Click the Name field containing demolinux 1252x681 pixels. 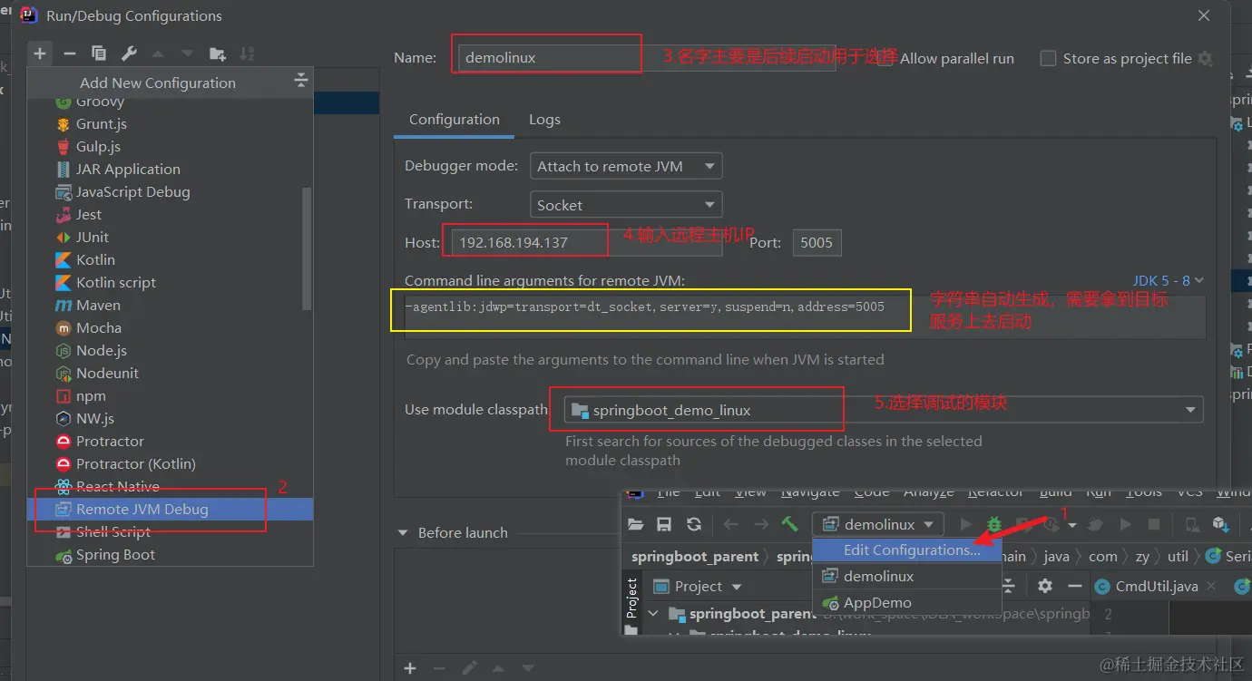[646, 57]
